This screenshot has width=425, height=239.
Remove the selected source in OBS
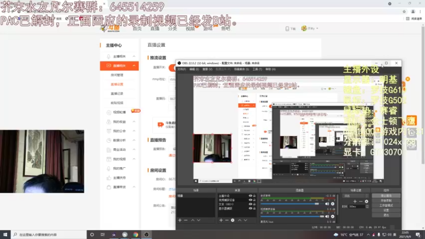(227, 220)
